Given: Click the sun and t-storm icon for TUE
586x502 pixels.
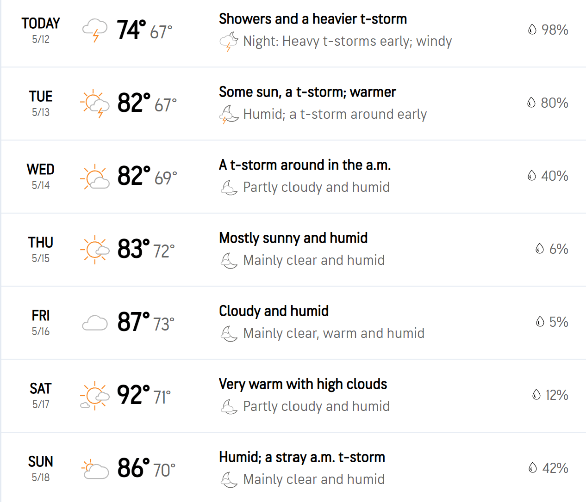Looking at the screenshot, I should click(x=95, y=103).
